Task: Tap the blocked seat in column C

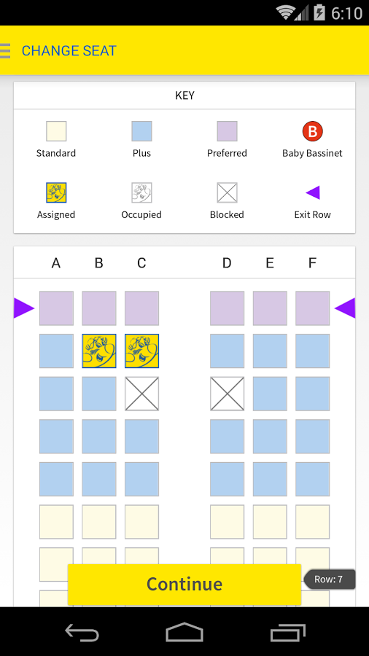Action: pos(141,394)
